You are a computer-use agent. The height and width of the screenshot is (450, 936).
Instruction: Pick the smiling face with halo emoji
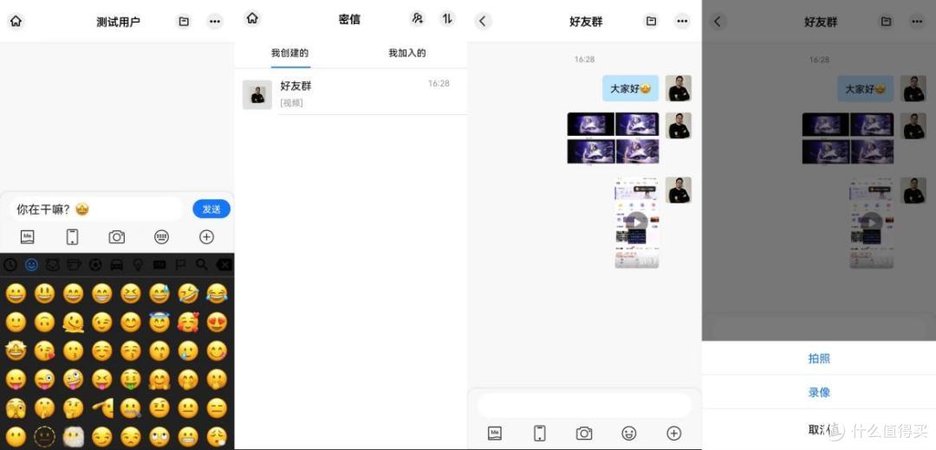[x=159, y=323]
